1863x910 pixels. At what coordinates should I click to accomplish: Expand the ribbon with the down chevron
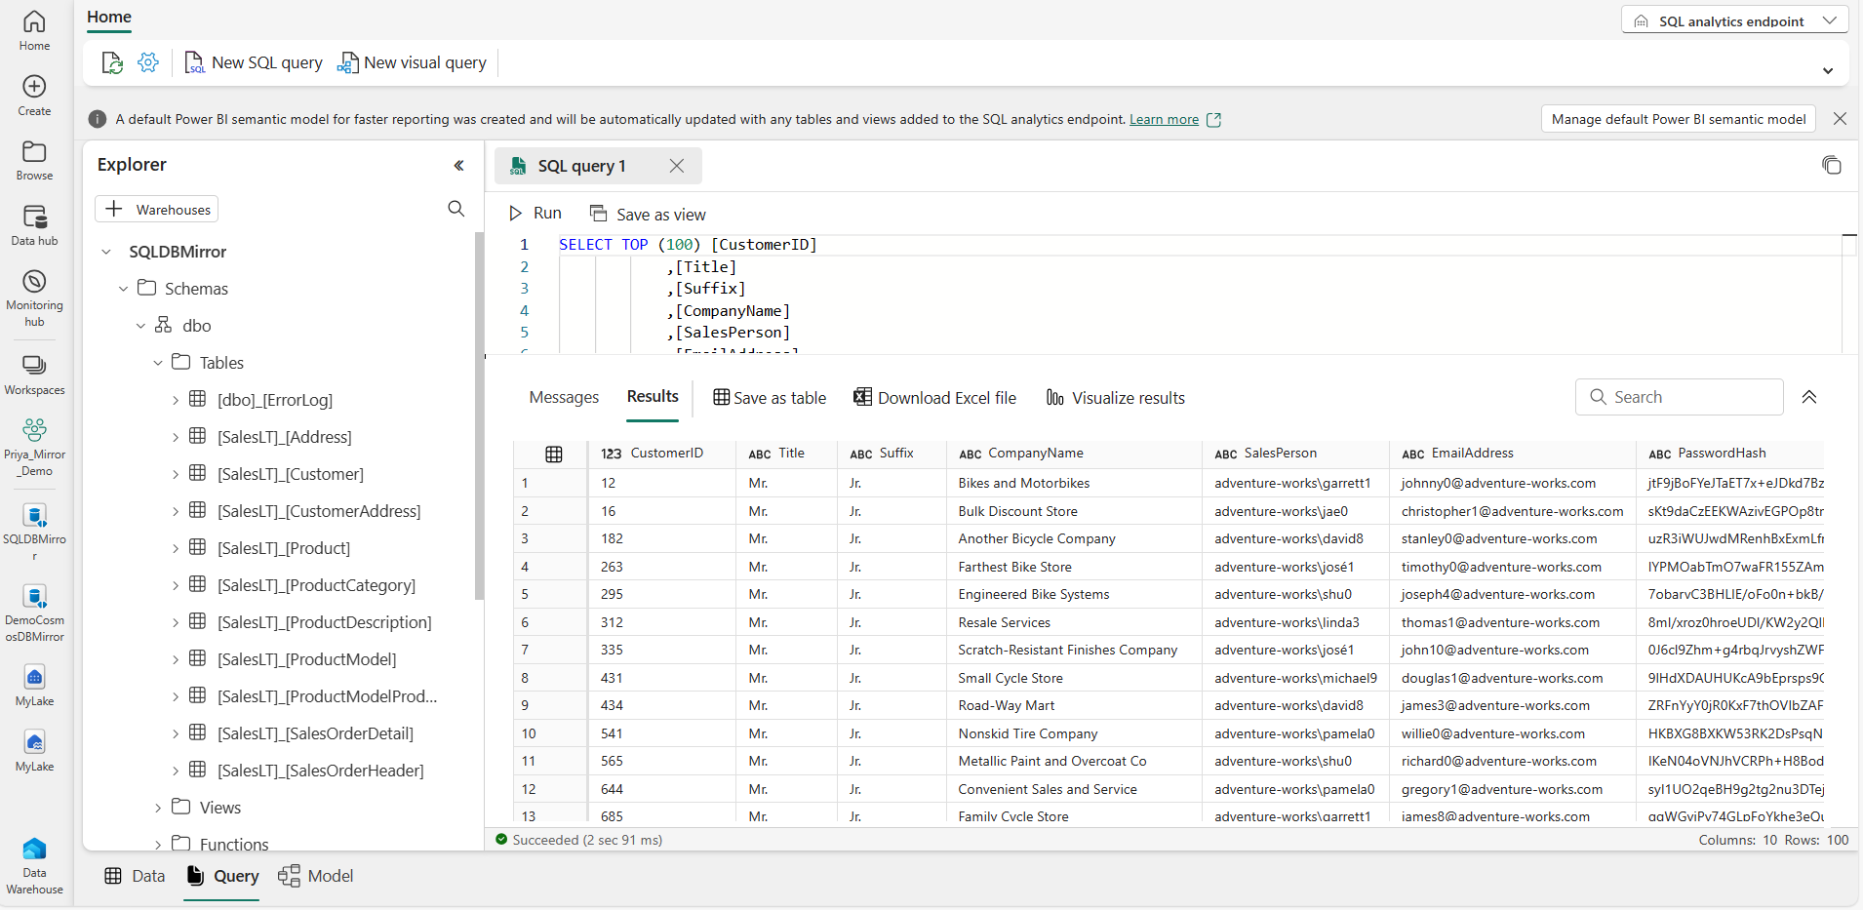[x=1828, y=70]
